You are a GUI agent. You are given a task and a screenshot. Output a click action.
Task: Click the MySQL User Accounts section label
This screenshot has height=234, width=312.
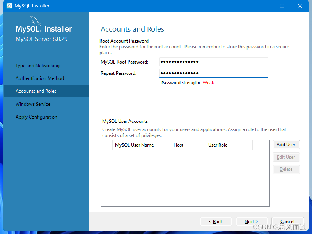coord(125,121)
